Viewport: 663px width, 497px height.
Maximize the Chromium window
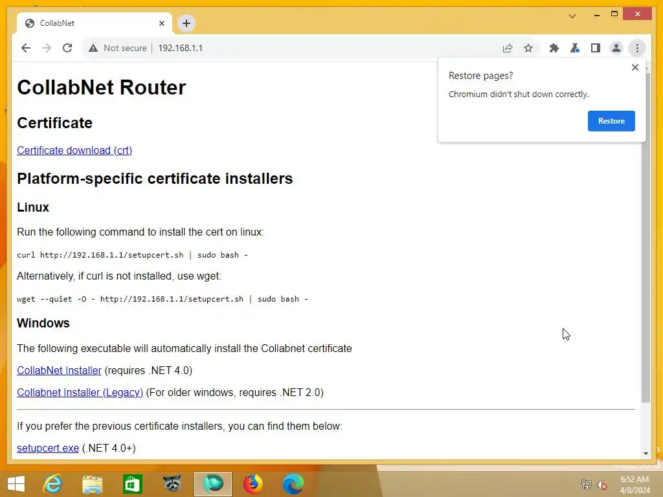[x=614, y=14]
